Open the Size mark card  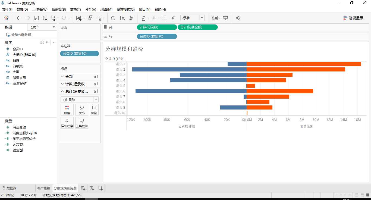(x=82, y=110)
